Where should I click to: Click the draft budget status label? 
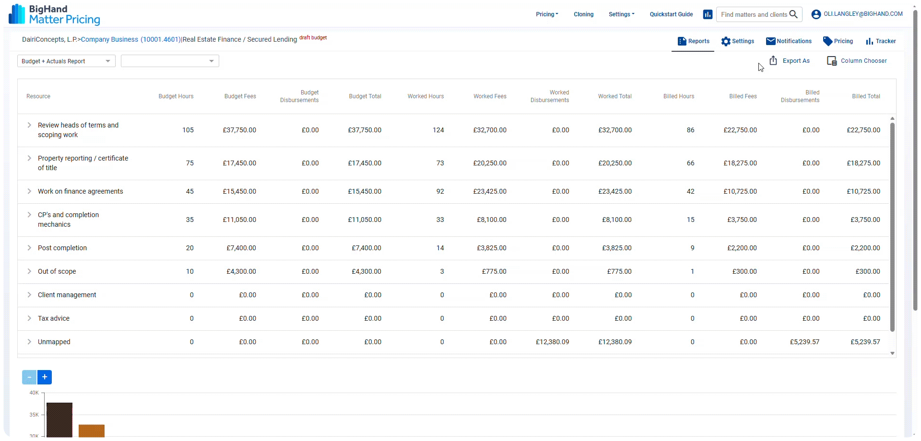(x=313, y=37)
